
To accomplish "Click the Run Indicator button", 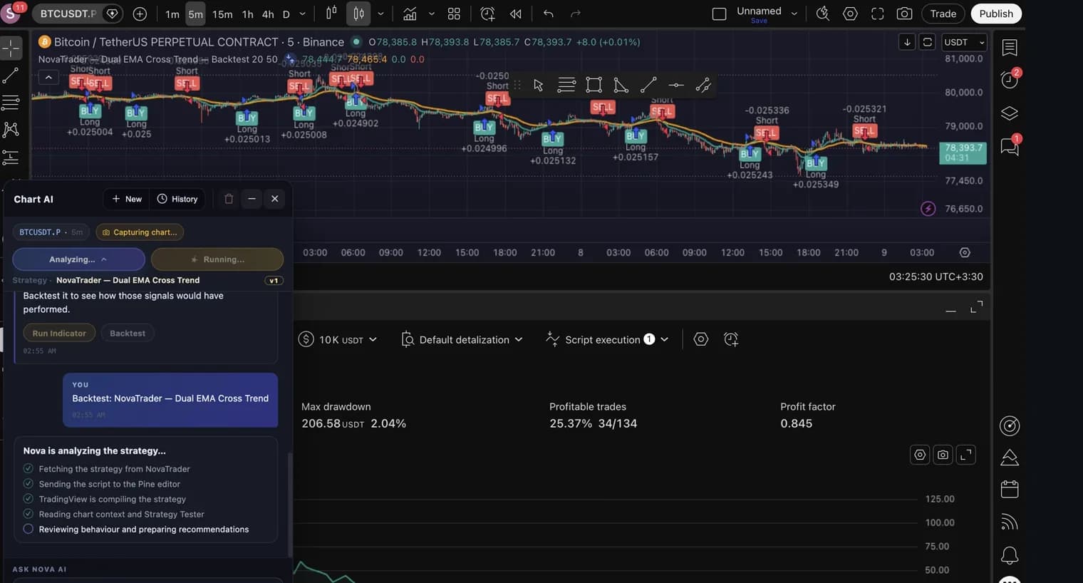I will pos(59,333).
